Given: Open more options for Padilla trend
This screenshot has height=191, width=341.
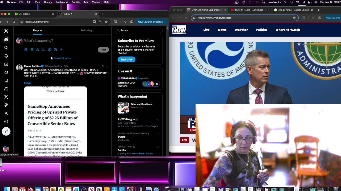Looking at the screenshot, I should 158,147.
